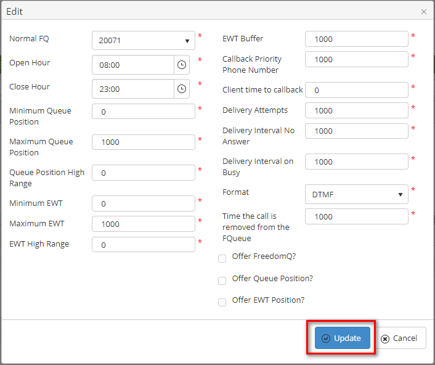Click the Minimum Queue Position field
Image resolution: width=435 pixels, height=365 pixels.
click(143, 112)
